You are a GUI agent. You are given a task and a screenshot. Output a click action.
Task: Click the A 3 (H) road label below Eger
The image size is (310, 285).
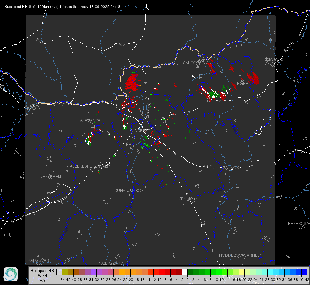tap(221, 101)
